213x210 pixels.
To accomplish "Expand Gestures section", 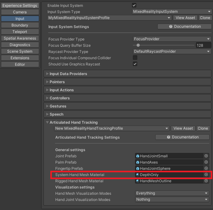I will point(127,106).
